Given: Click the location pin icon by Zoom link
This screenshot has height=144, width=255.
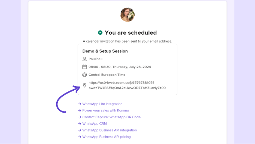Looking at the screenshot, I should click(84, 85).
